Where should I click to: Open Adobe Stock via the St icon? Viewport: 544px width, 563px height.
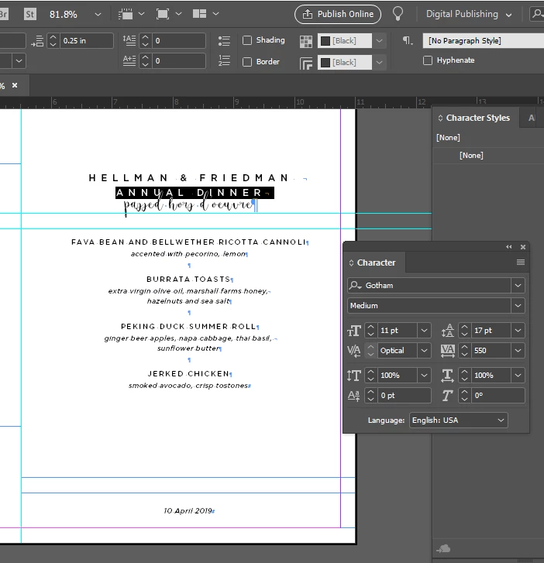(30, 14)
